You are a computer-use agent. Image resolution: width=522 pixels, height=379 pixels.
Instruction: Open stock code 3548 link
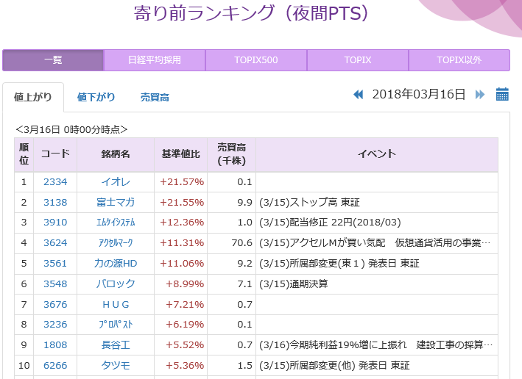[55, 284]
